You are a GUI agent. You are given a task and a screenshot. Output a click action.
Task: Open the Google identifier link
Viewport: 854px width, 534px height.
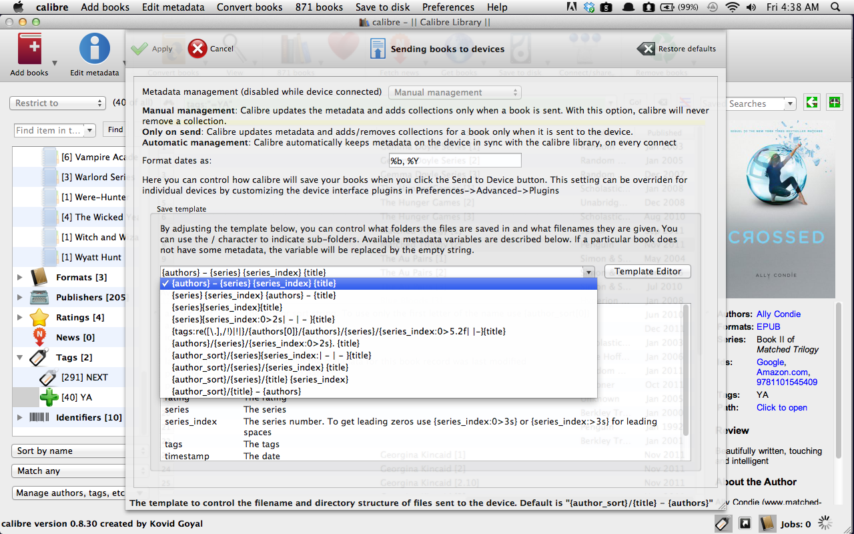pyautogui.click(x=770, y=362)
